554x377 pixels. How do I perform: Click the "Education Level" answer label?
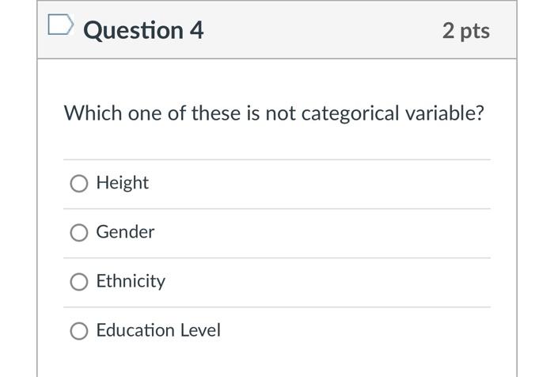158,330
